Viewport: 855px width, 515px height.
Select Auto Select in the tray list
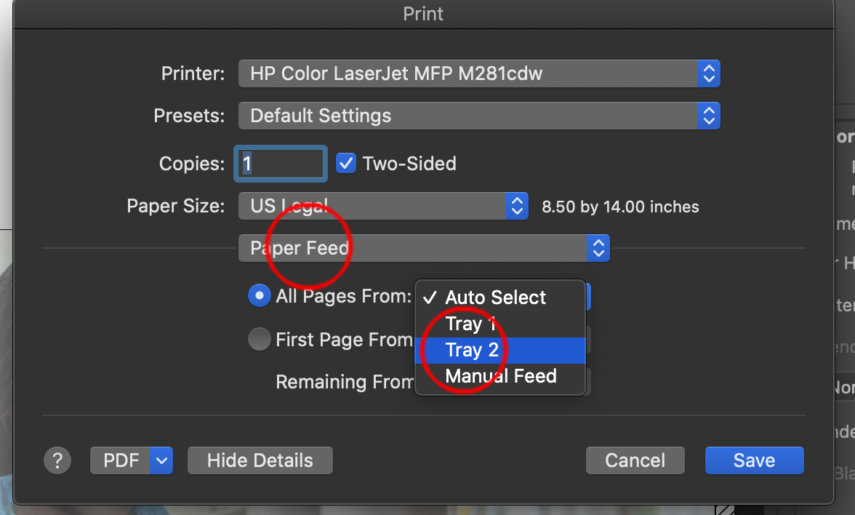[500, 297]
